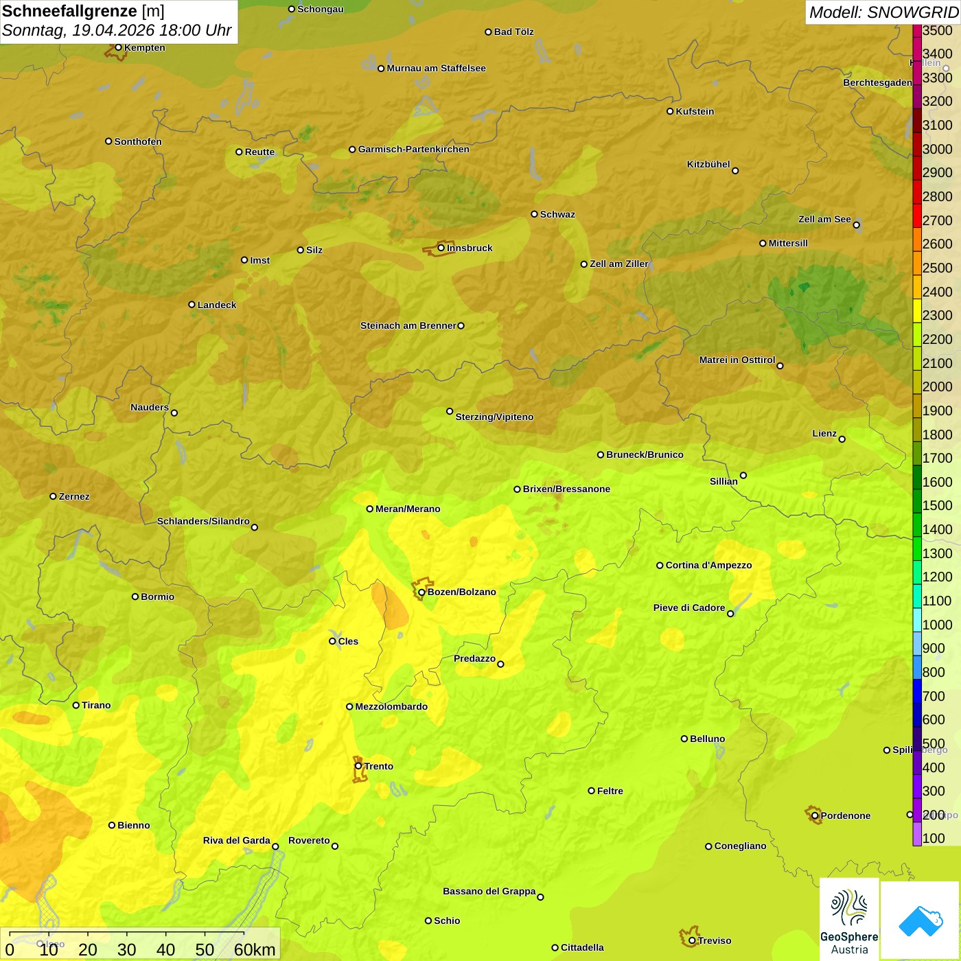Click the 'Brixen/Bressanone' label
Image resolution: width=961 pixels, height=961 pixels.
click(566, 489)
